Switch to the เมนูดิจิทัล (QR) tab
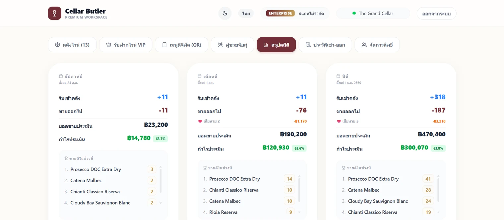The image size is (504, 220). coord(181,45)
